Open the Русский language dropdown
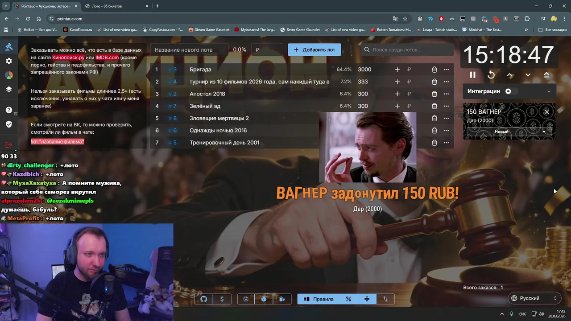 point(534,298)
